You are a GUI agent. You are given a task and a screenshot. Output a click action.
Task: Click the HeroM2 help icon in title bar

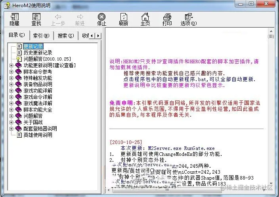7,5
